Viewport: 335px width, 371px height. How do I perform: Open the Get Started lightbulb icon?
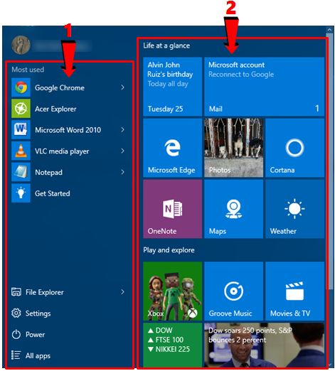(x=21, y=193)
